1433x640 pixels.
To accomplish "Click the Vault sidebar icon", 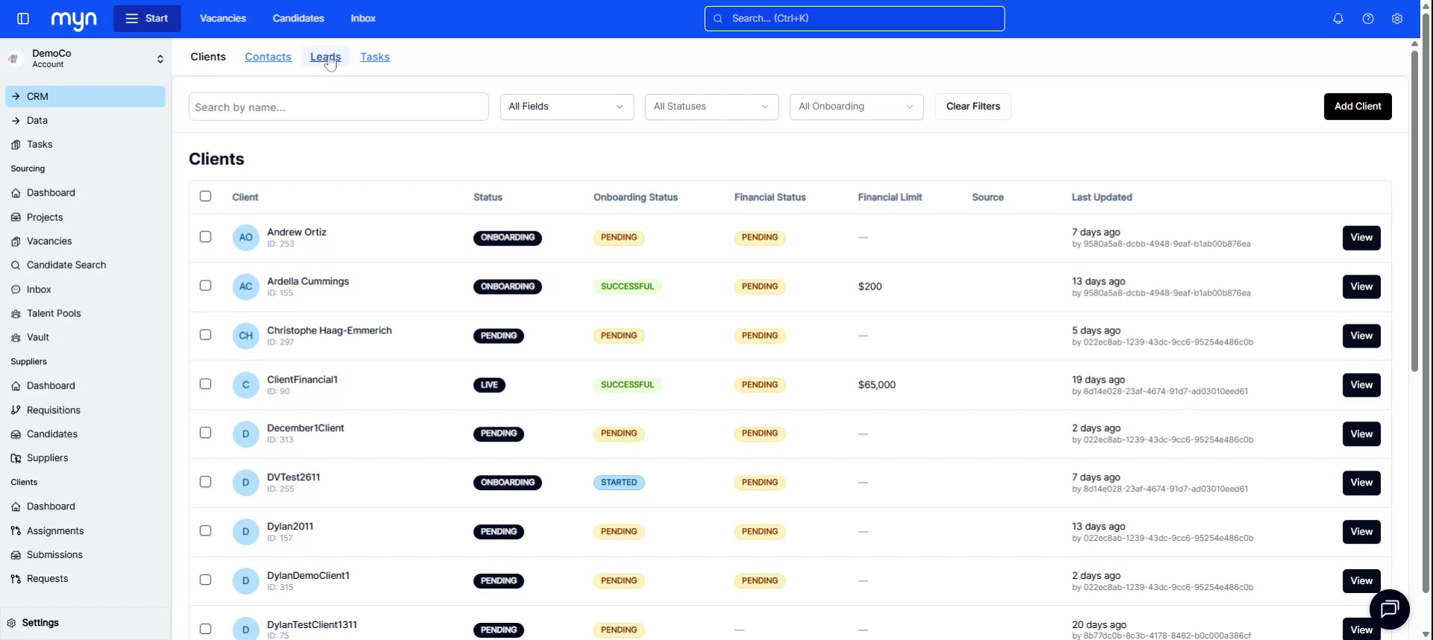I will pyautogui.click(x=16, y=338).
